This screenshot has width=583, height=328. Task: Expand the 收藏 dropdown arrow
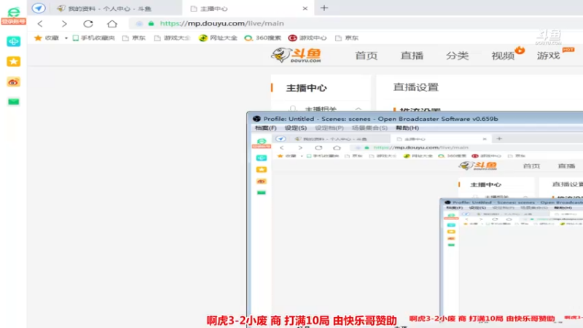pos(66,38)
